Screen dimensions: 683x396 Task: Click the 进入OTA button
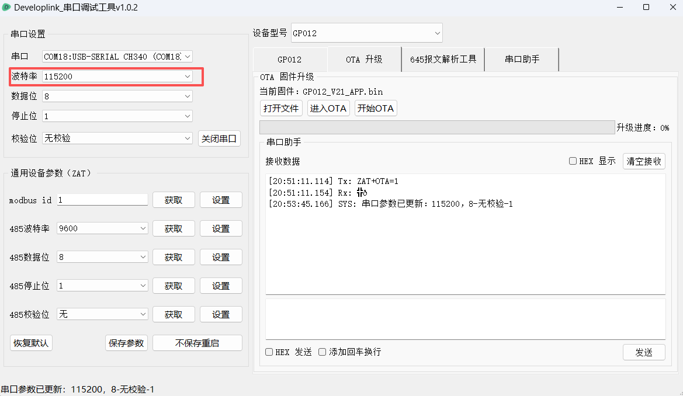tap(328, 109)
